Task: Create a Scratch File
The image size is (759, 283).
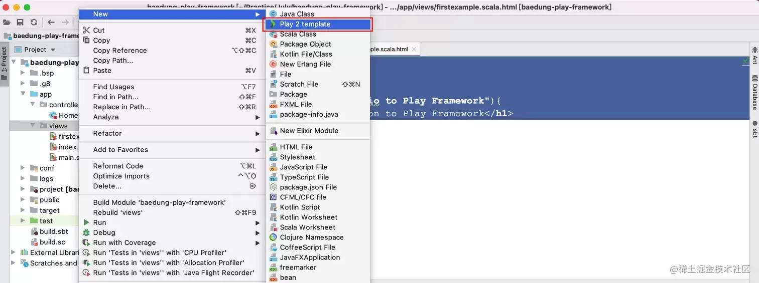Action: pos(318,84)
